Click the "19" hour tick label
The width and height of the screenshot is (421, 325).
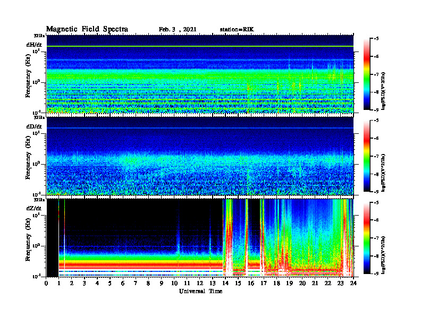click(x=289, y=283)
